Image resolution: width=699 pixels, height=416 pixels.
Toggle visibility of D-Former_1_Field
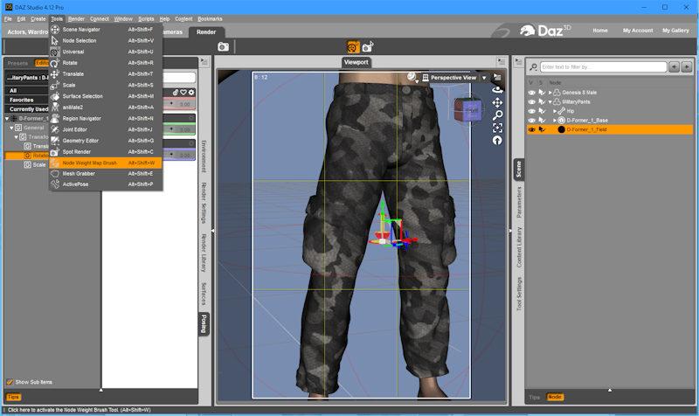[x=531, y=129]
